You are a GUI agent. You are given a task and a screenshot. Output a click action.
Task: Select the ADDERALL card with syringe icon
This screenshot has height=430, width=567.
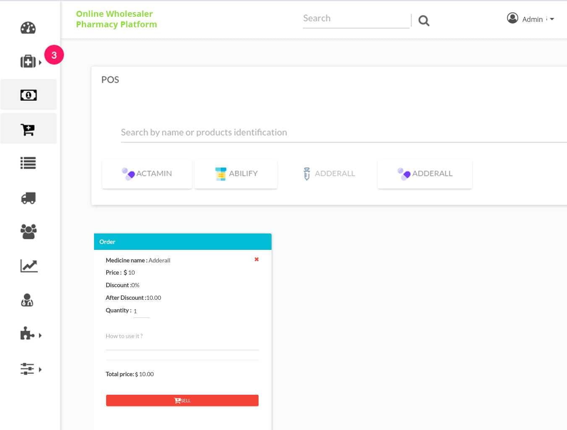329,174
